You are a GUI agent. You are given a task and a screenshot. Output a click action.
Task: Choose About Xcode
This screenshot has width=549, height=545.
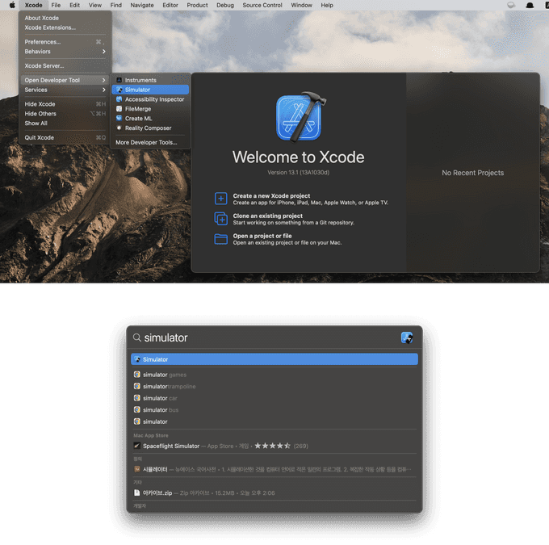click(65, 18)
